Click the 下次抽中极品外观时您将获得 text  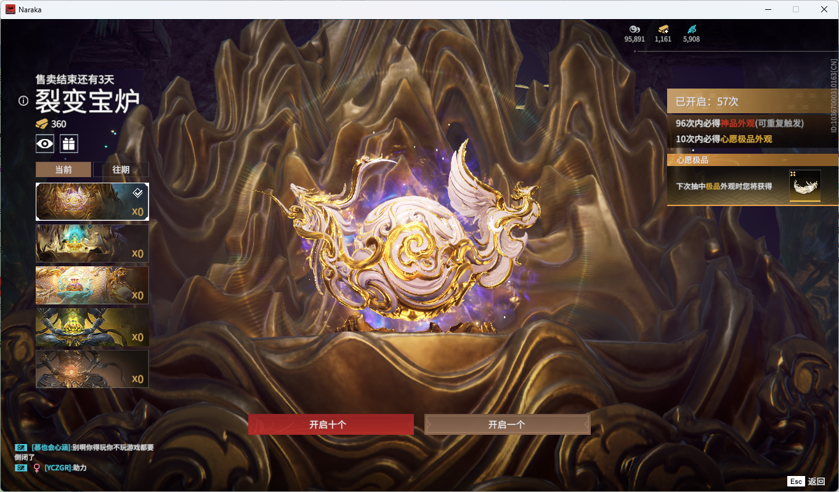click(x=724, y=186)
